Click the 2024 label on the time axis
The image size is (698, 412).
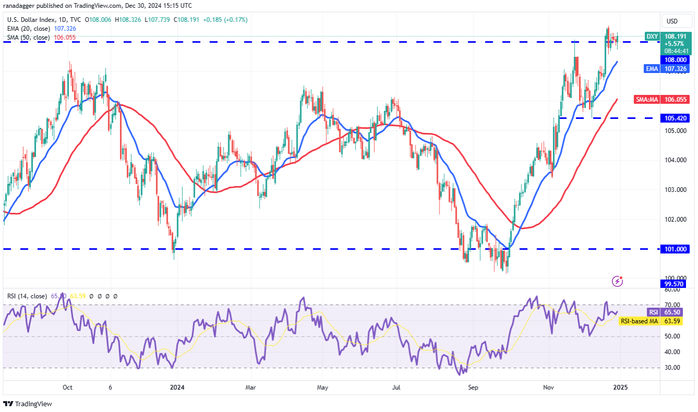(177, 388)
